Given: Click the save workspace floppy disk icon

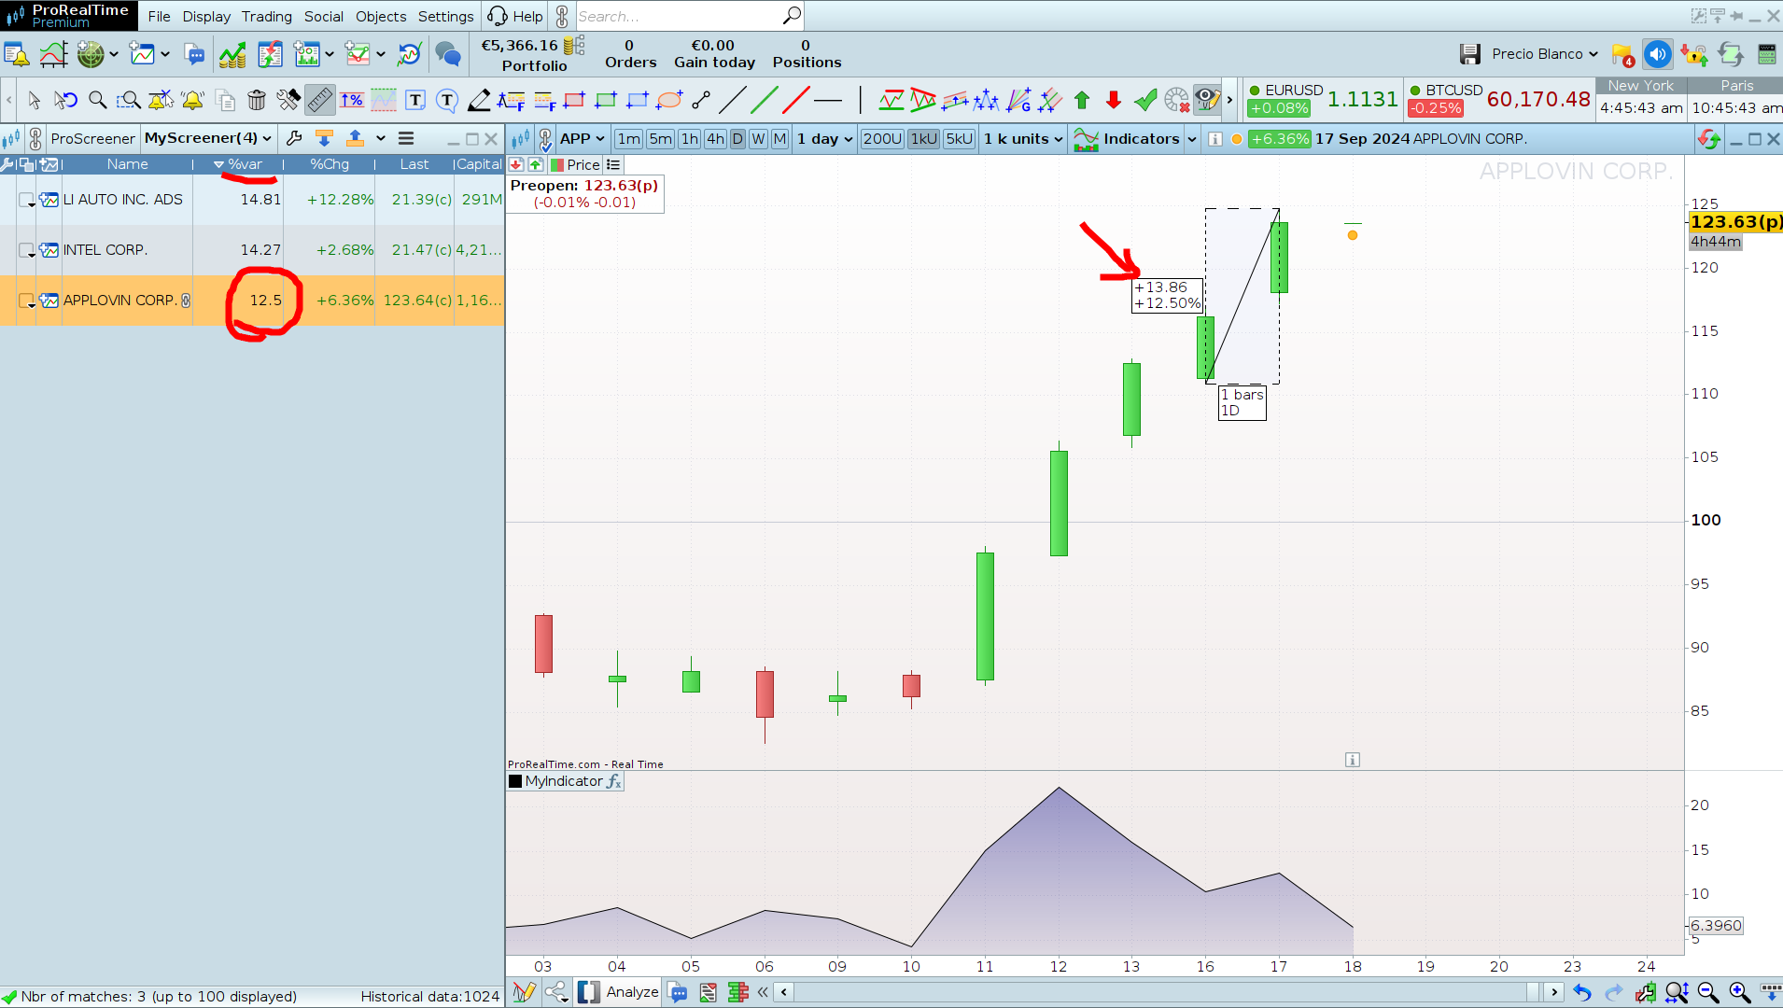Looking at the screenshot, I should click(x=1470, y=54).
